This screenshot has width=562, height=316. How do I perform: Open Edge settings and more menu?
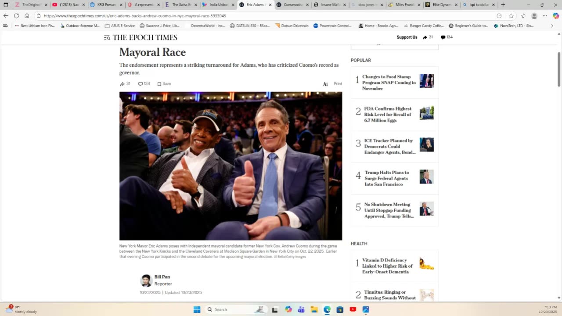[545, 16]
